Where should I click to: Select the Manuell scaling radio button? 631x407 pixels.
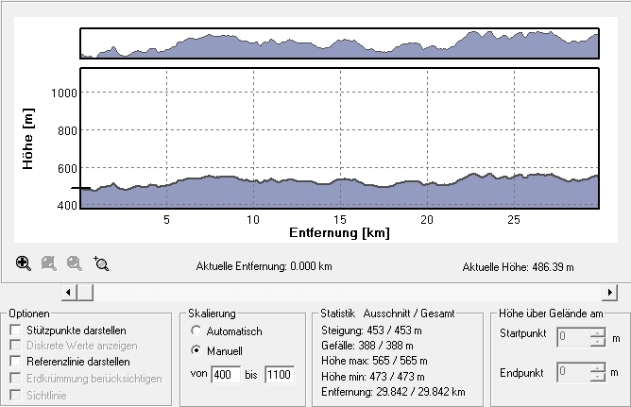pyautogui.click(x=196, y=350)
